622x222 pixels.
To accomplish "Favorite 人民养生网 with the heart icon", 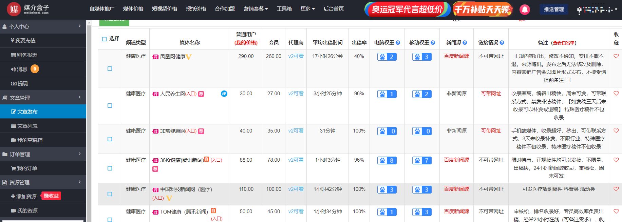I will [616, 94].
